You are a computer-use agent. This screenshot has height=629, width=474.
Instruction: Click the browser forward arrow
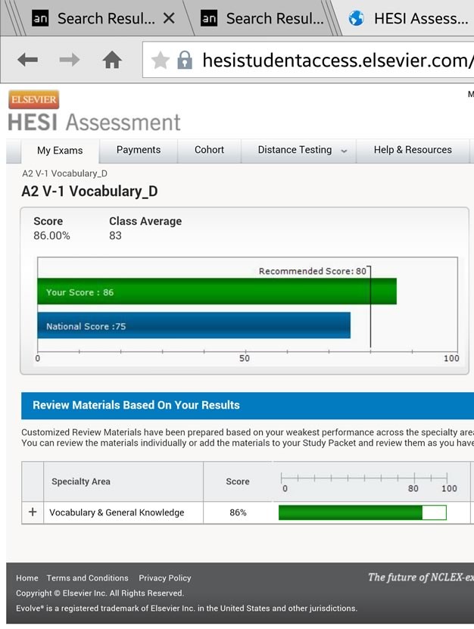coord(69,60)
